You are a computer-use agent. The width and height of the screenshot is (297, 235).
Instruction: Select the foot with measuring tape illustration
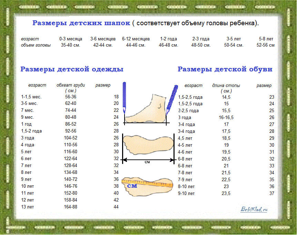pos(147,187)
